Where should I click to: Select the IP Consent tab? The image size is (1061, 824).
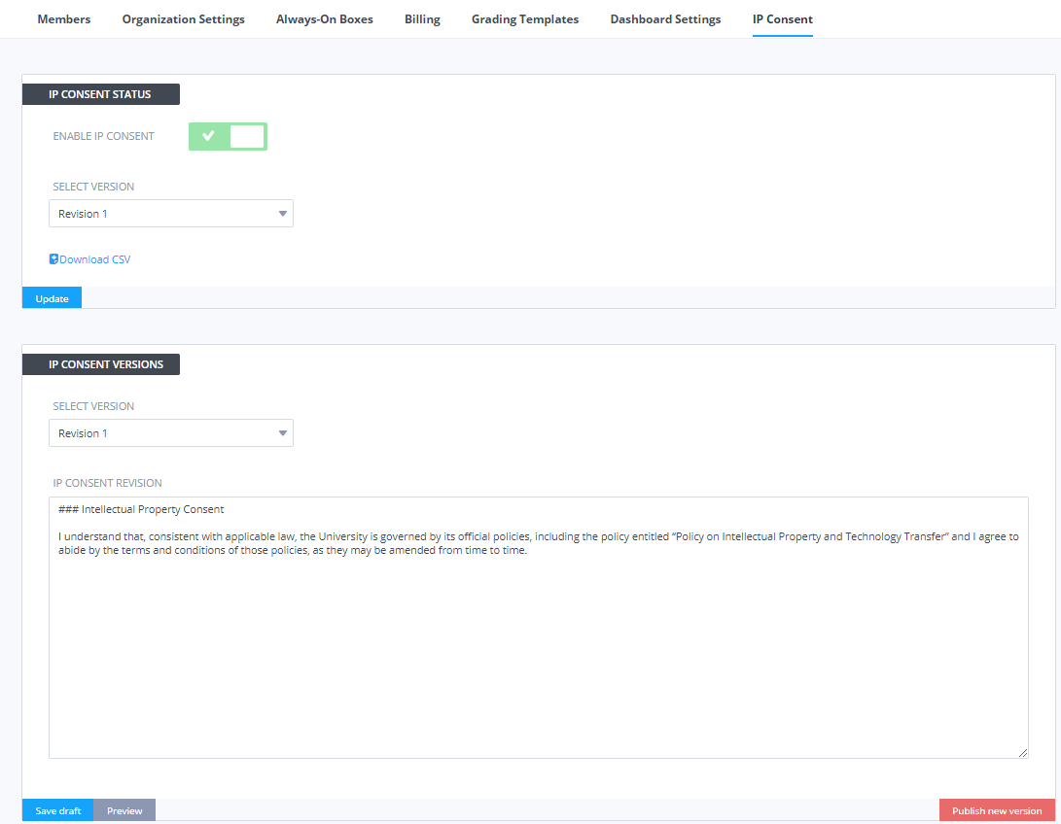coord(783,19)
